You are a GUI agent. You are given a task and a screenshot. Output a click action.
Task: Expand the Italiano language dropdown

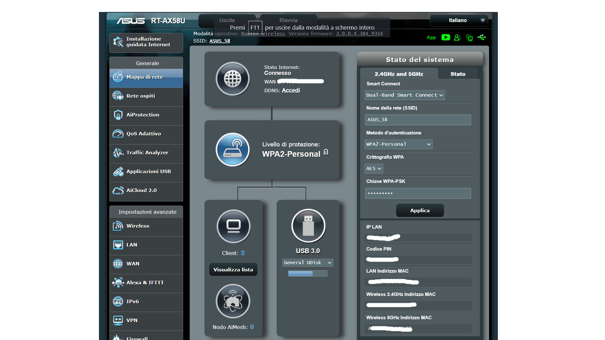click(x=459, y=20)
